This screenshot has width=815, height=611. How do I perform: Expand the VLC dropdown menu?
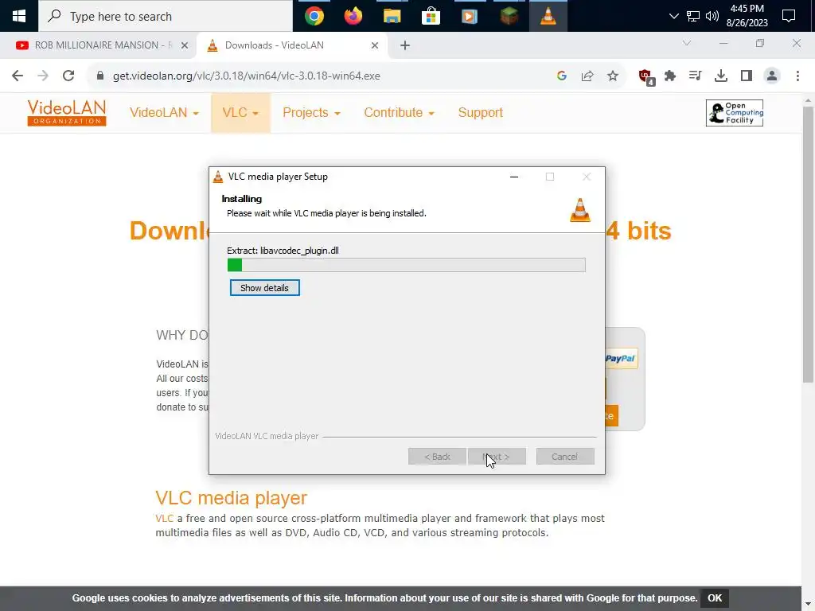click(240, 113)
